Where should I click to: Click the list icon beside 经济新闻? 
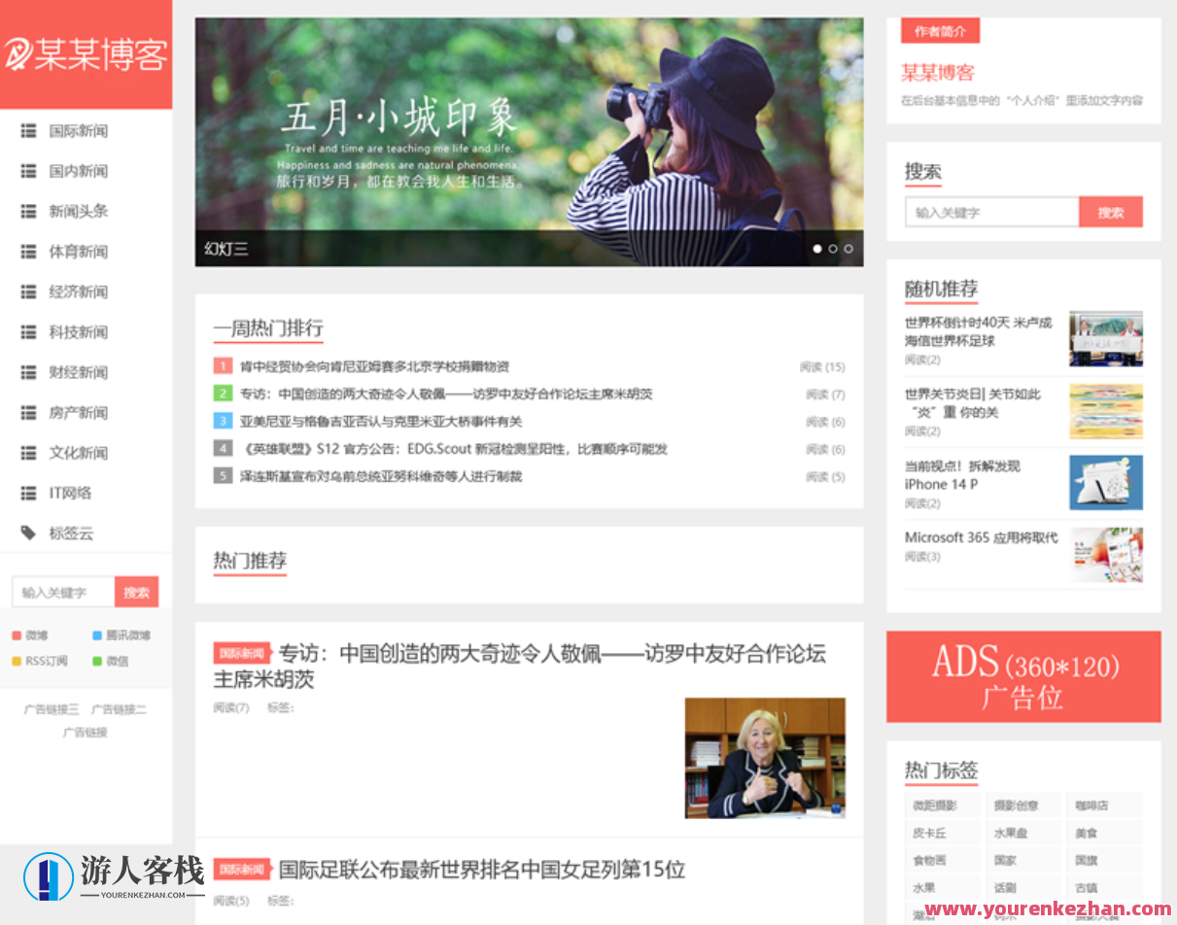pyautogui.click(x=27, y=291)
